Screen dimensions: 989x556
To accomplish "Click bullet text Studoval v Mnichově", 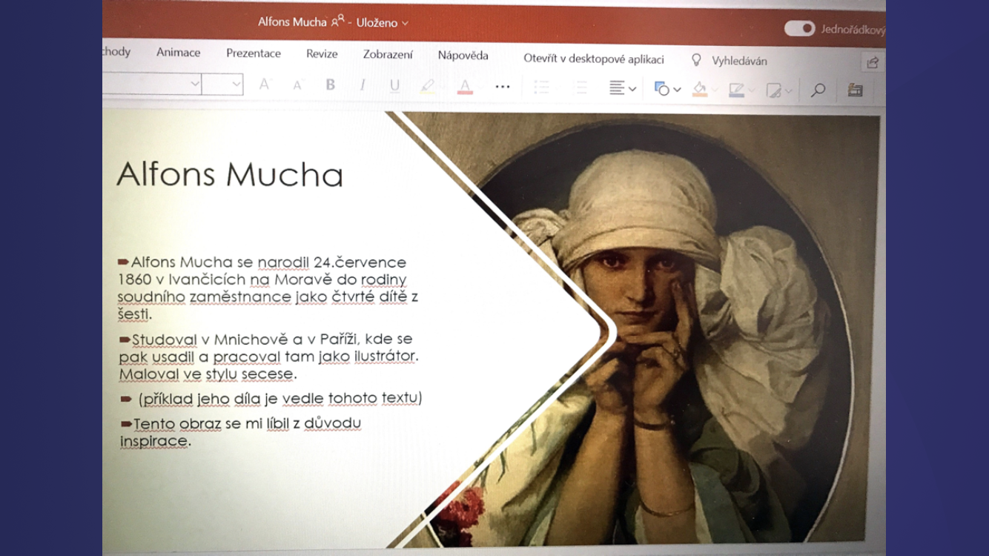I will (x=268, y=357).
